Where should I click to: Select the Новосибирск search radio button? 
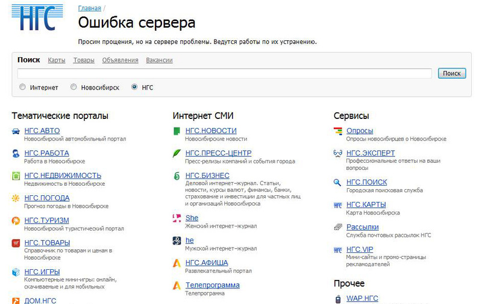click(x=74, y=87)
